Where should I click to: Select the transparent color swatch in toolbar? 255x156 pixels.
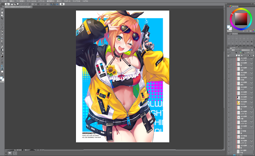2,82
